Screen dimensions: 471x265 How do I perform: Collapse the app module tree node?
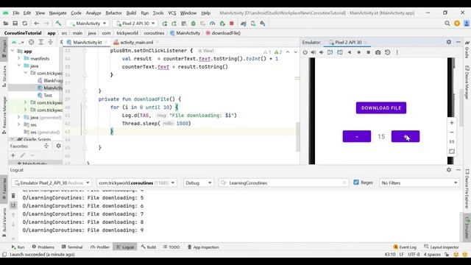point(13,51)
